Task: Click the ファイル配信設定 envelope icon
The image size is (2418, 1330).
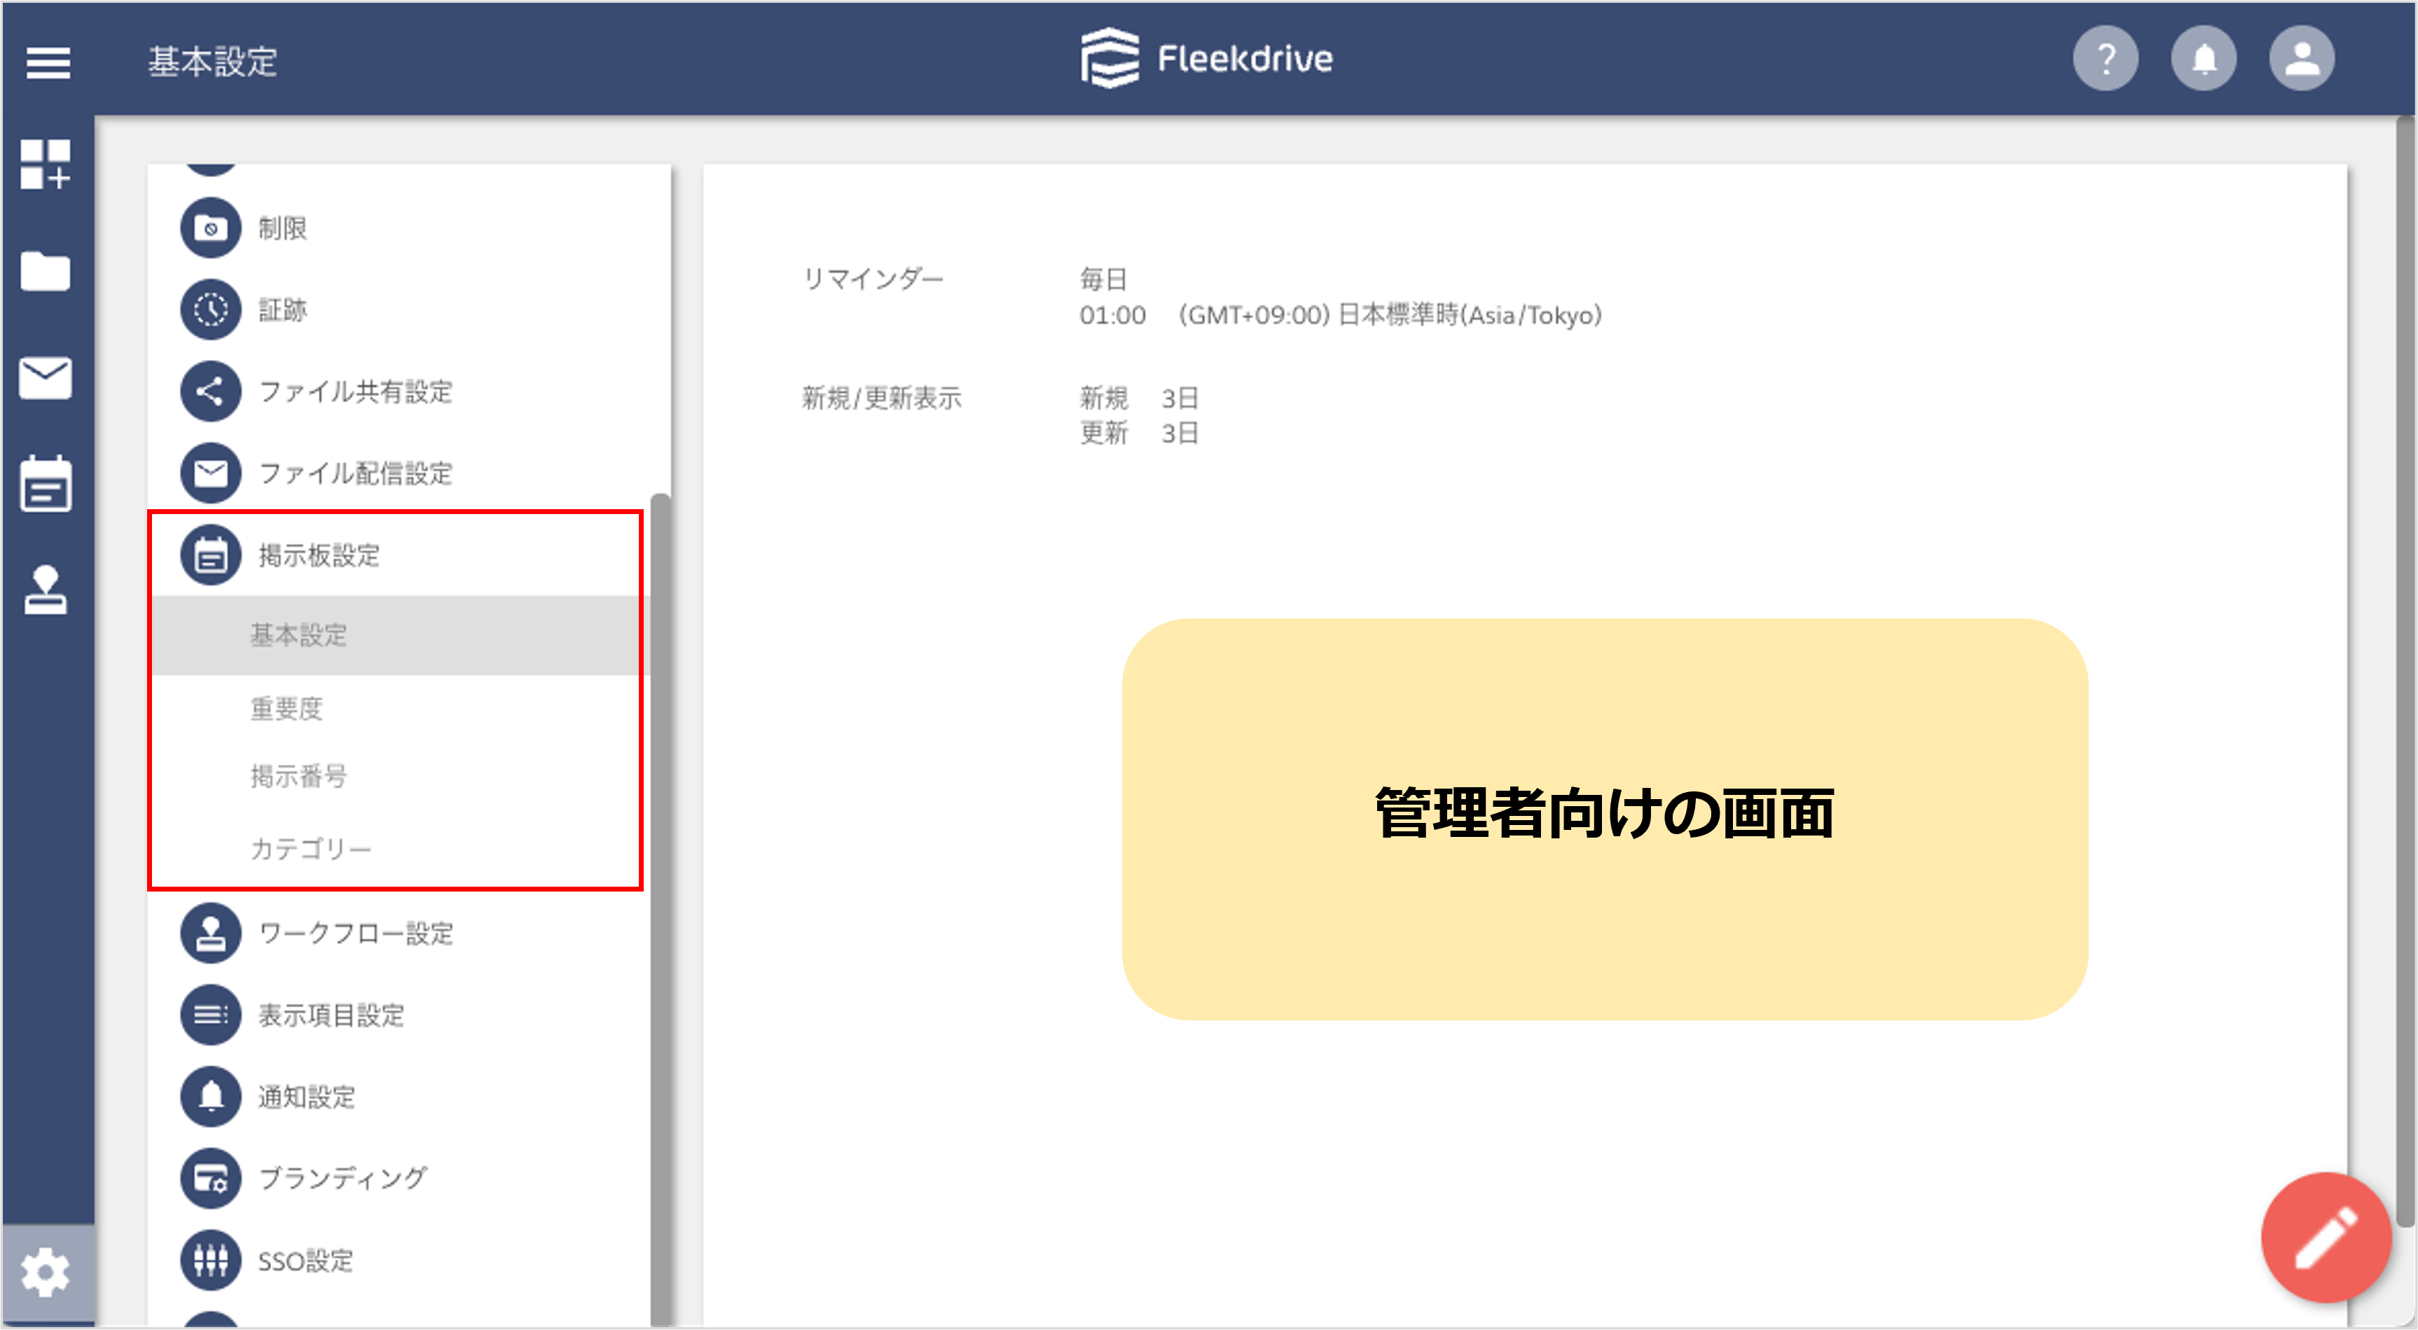Action: pyautogui.click(x=210, y=473)
